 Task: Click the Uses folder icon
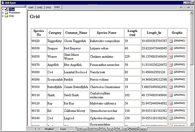tap(6, 16)
